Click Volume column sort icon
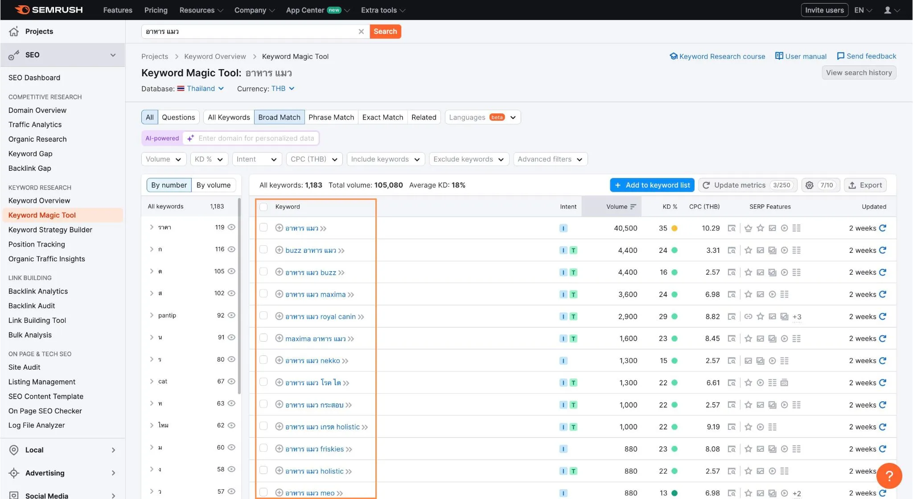913x499 pixels. pos(633,206)
